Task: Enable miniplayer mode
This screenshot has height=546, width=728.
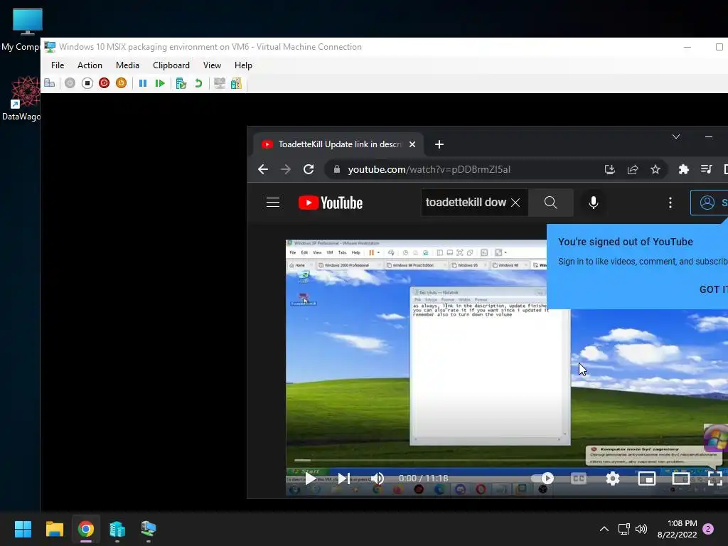Action: click(647, 478)
